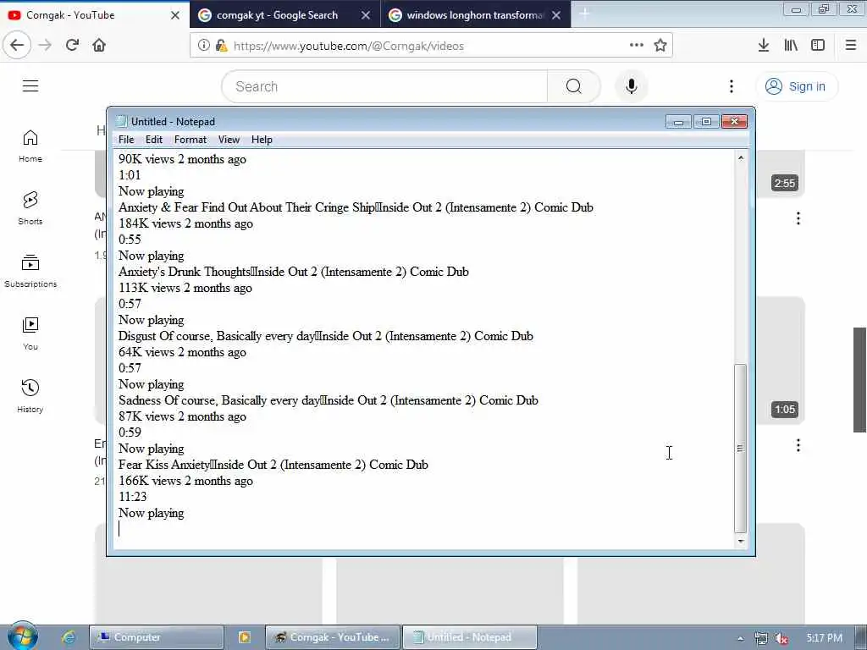Open the network tray icon
Viewport: 867px width, 650px height.
coord(761,638)
